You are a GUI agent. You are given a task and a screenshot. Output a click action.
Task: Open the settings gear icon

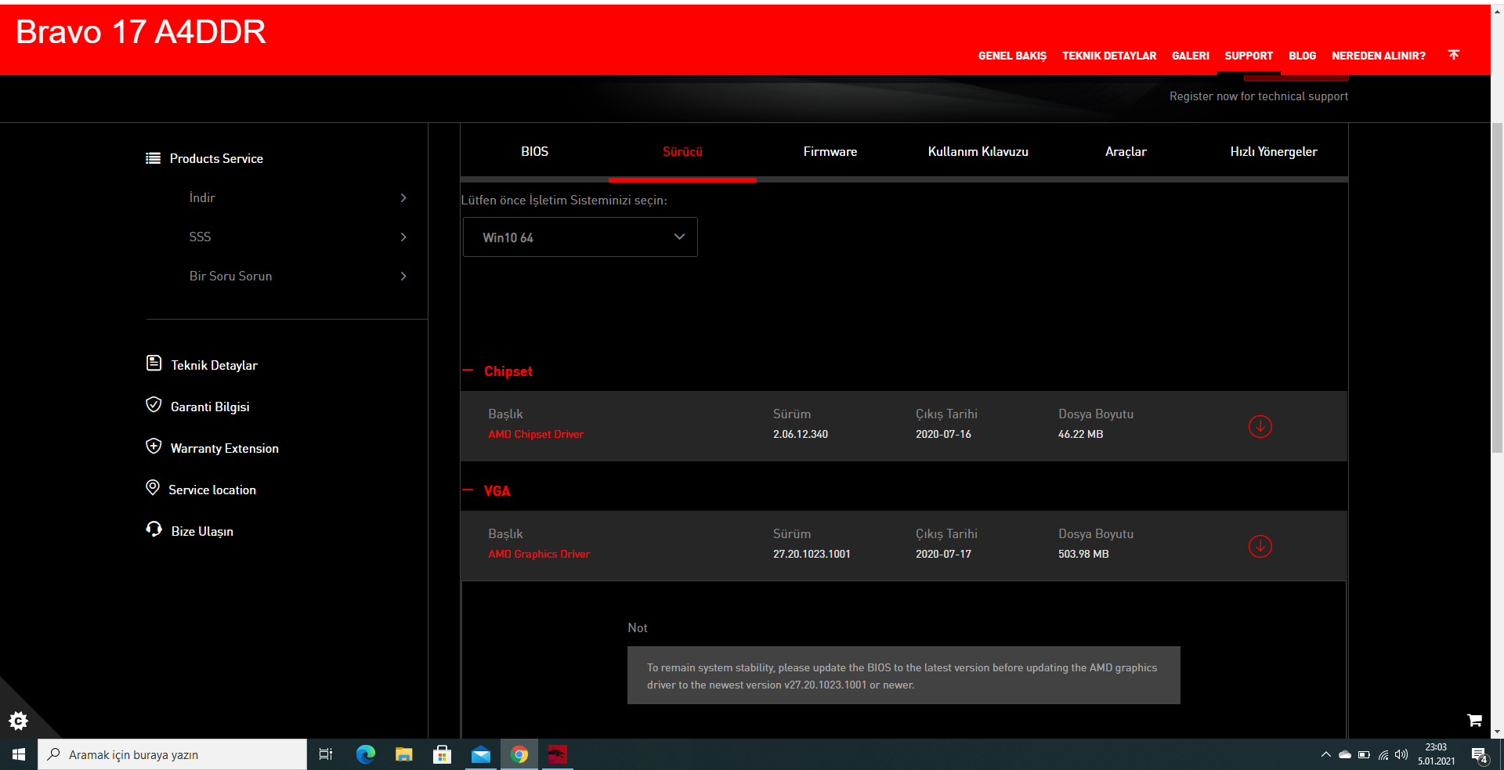(18, 721)
